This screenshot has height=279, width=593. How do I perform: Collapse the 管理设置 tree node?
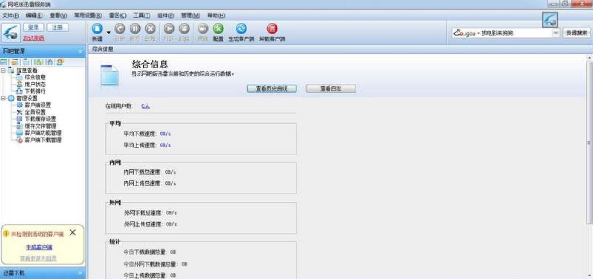tap(3, 98)
